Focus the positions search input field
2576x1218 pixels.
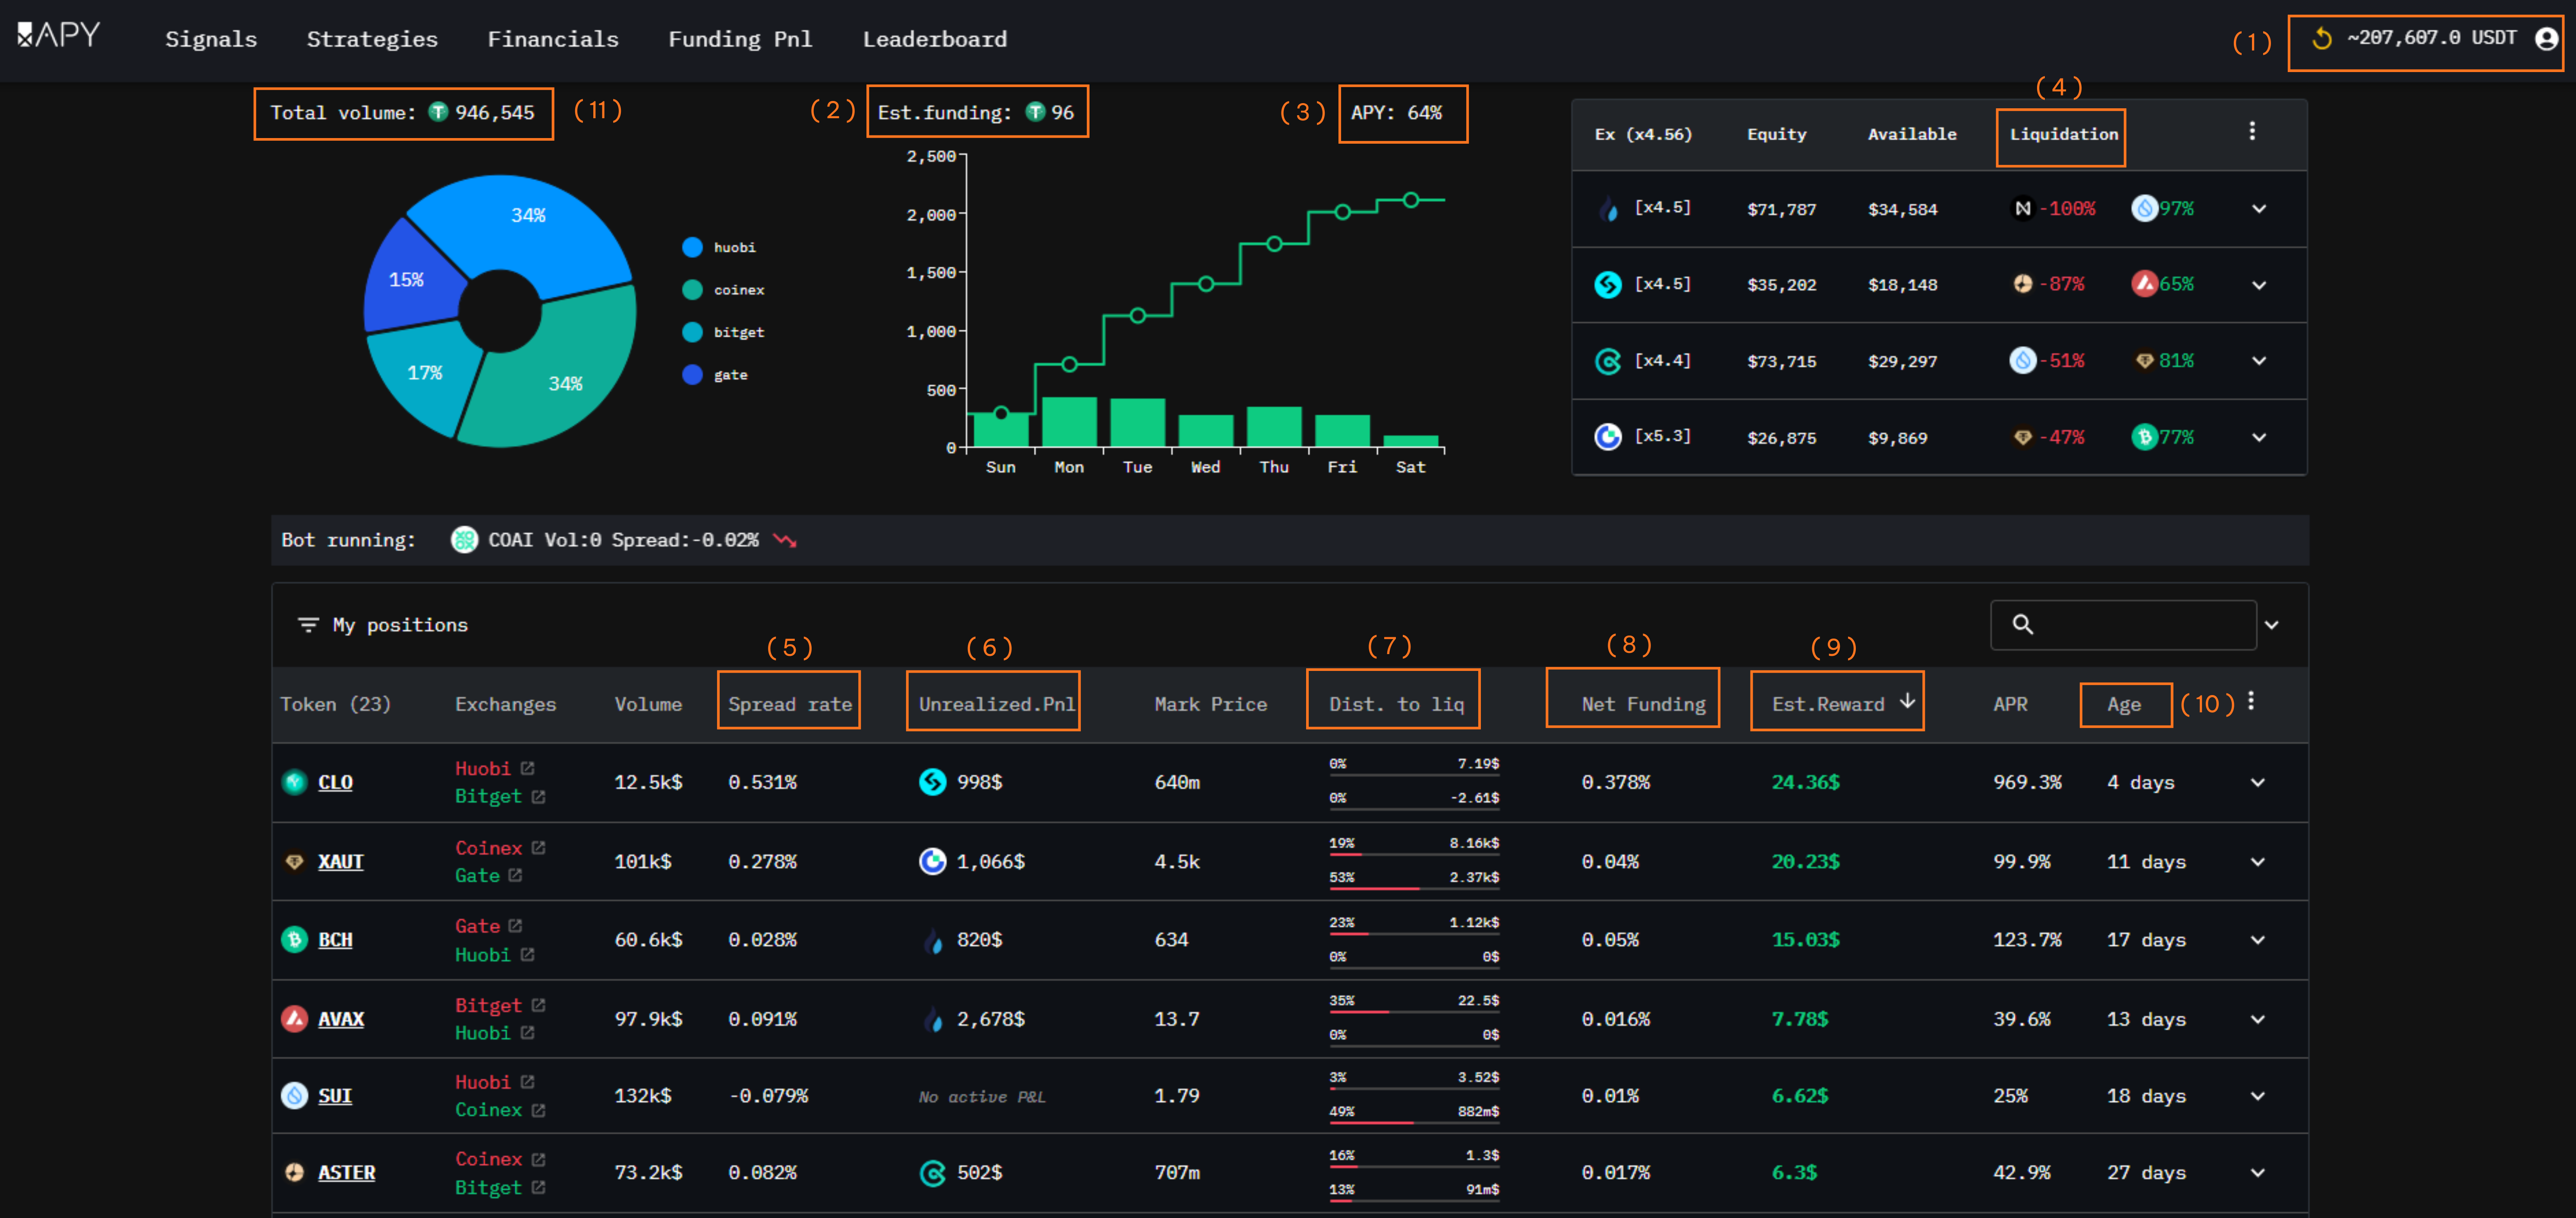[x=2140, y=625]
